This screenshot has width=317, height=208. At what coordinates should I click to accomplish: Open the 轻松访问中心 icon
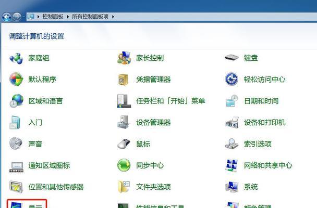point(231,79)
